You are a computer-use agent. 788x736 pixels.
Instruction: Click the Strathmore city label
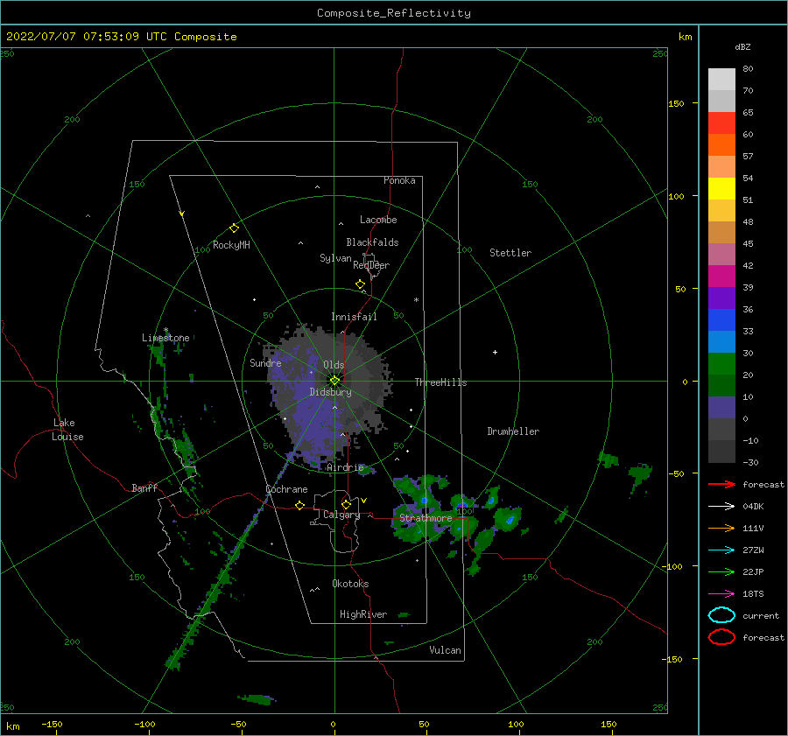click(426, 518)
